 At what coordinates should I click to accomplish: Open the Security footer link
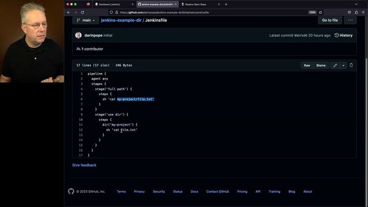159,191
